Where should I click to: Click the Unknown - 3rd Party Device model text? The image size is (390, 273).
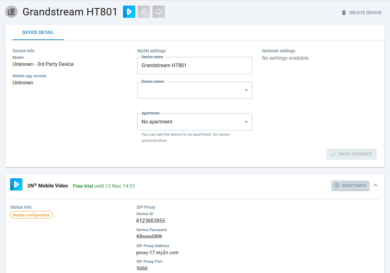[43, 64]
